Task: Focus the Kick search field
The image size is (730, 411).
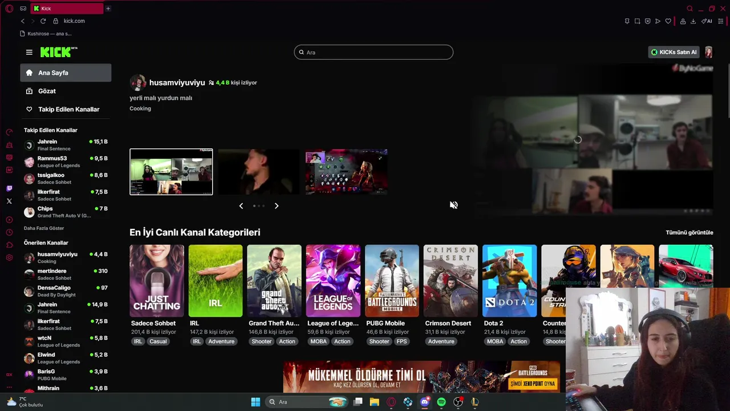Action: 374,52
